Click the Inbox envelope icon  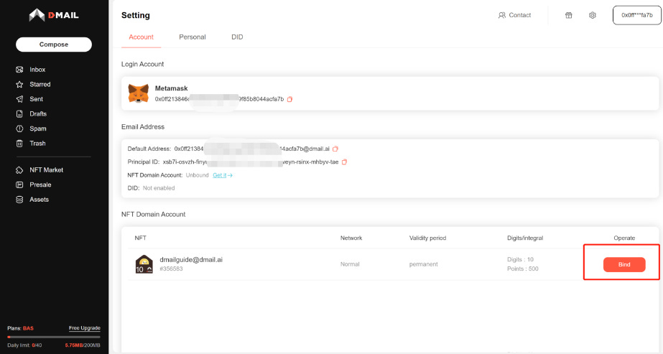pos(19,69)
